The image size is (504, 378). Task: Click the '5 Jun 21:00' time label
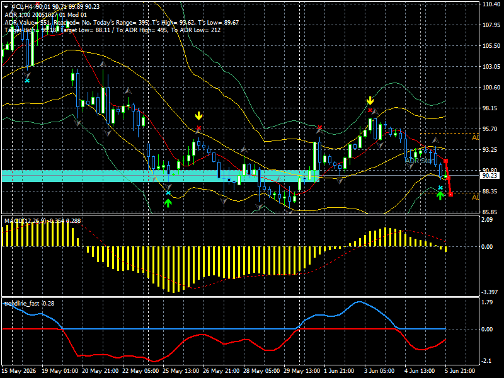point(461,371)
